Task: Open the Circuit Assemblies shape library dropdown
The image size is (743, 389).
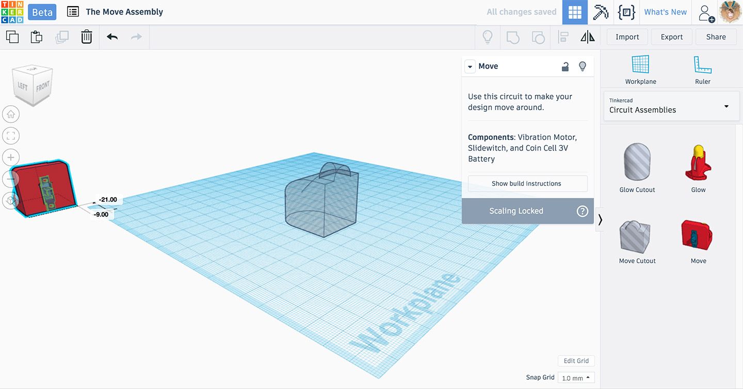Action: point(671,106)
